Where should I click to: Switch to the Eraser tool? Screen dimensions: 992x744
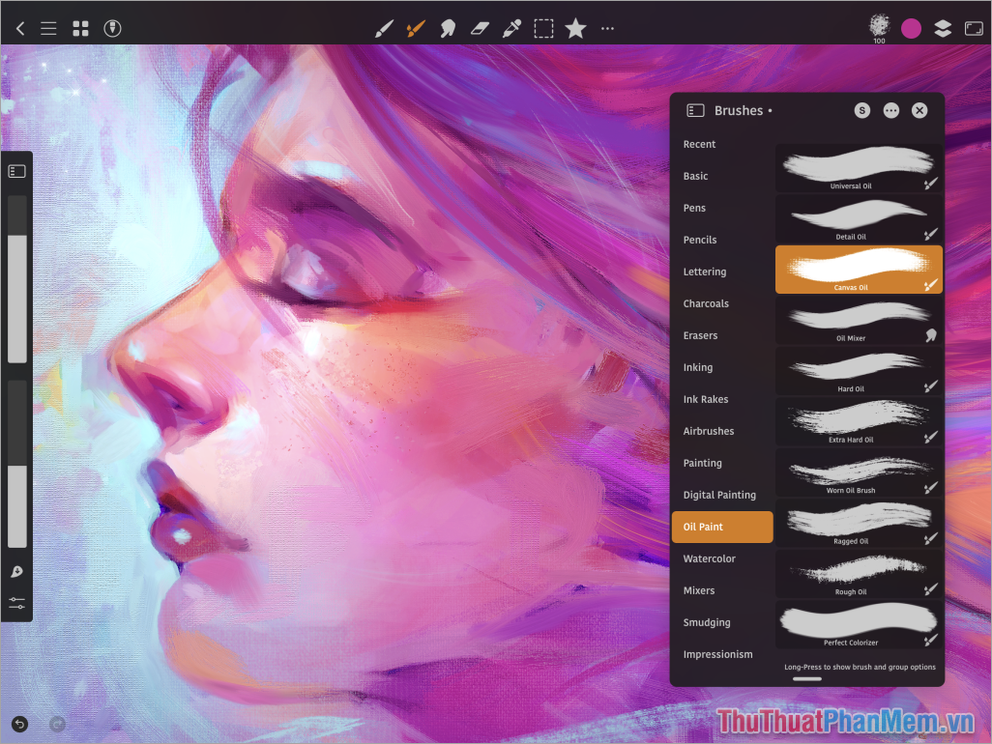480,28
